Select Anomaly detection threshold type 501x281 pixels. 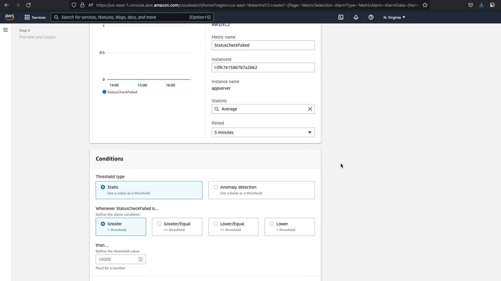pyautogui.click(x=216, y=187)
